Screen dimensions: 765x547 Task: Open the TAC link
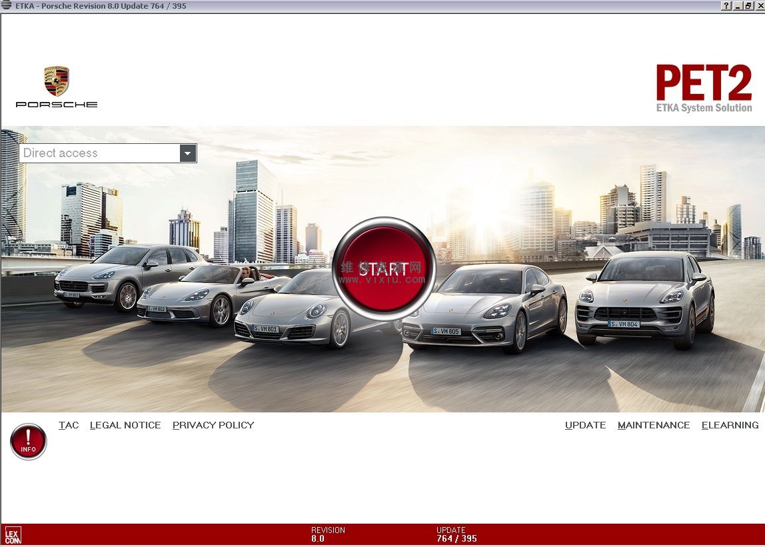coord(68,425)
